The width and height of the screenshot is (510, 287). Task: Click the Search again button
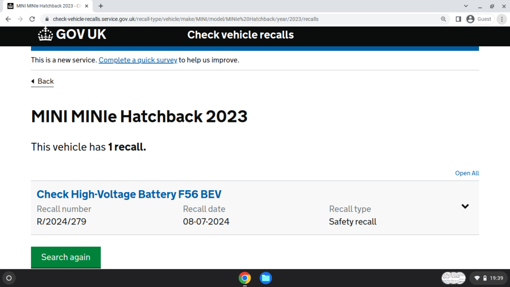coord(66,257)
